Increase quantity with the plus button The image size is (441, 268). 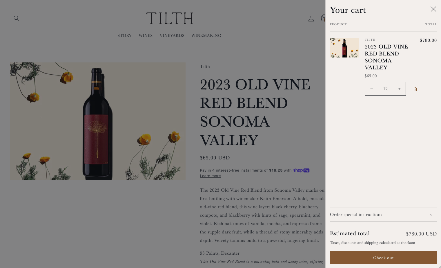pyautogui.click(x=399, y=89)
